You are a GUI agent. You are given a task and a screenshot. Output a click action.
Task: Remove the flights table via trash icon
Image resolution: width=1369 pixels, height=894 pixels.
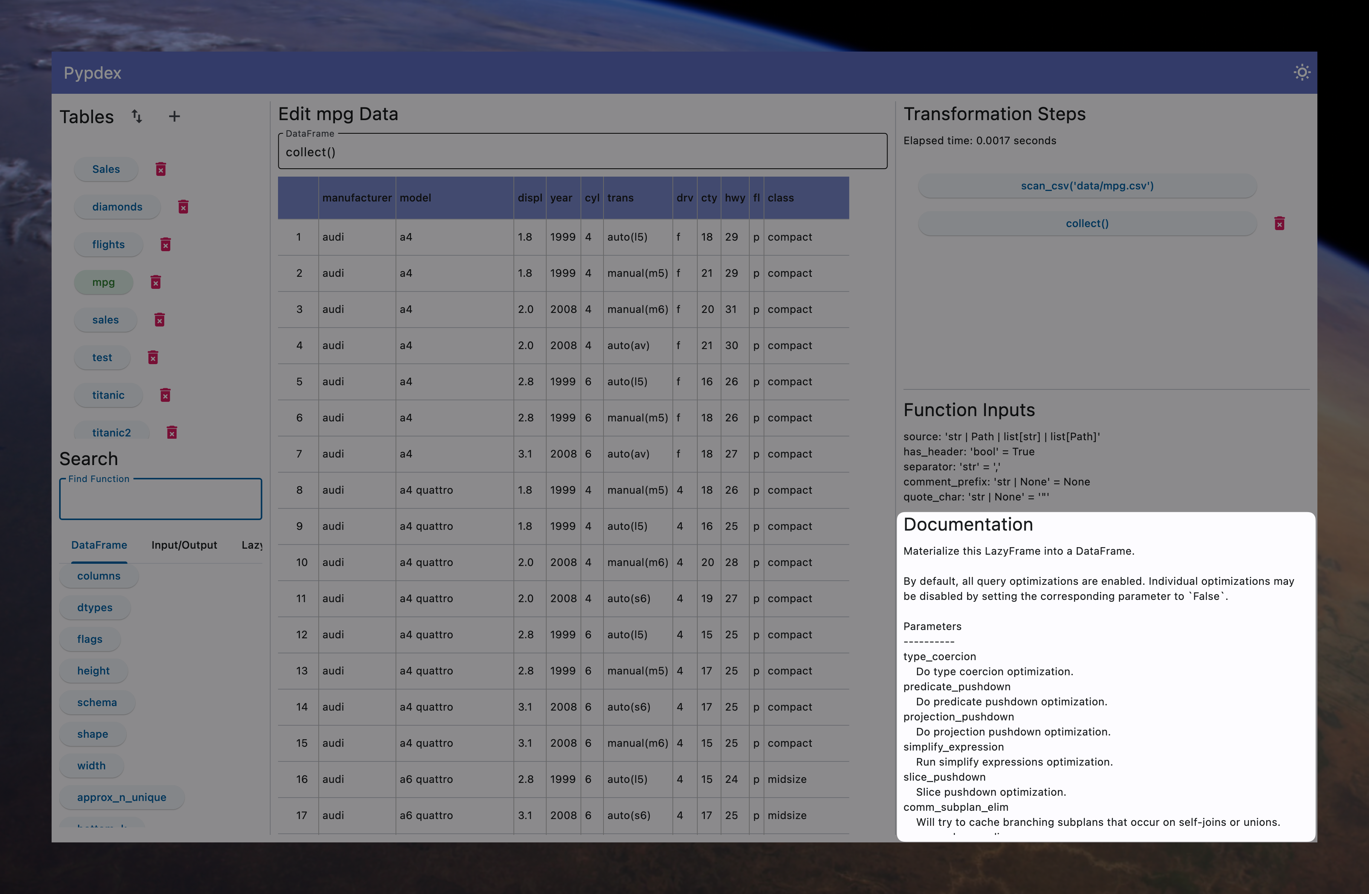(x=166, y=244)
